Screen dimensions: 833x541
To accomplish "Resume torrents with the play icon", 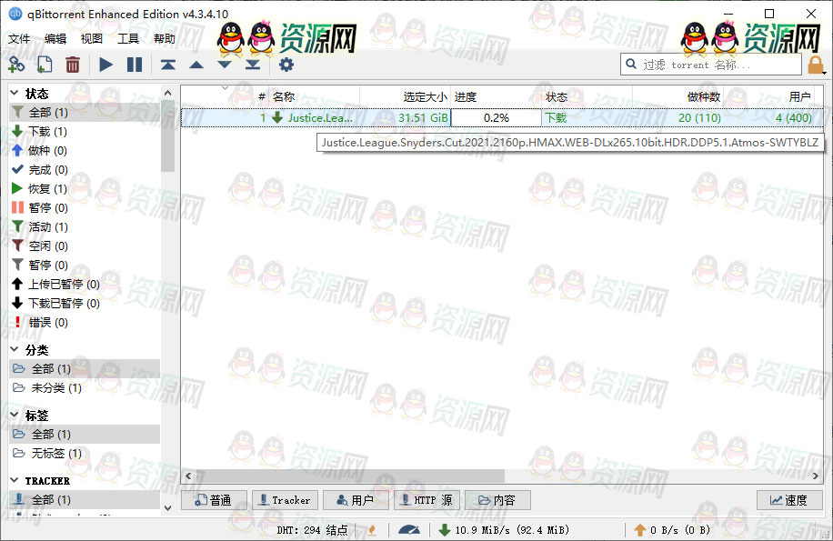I will coord(105,65).
